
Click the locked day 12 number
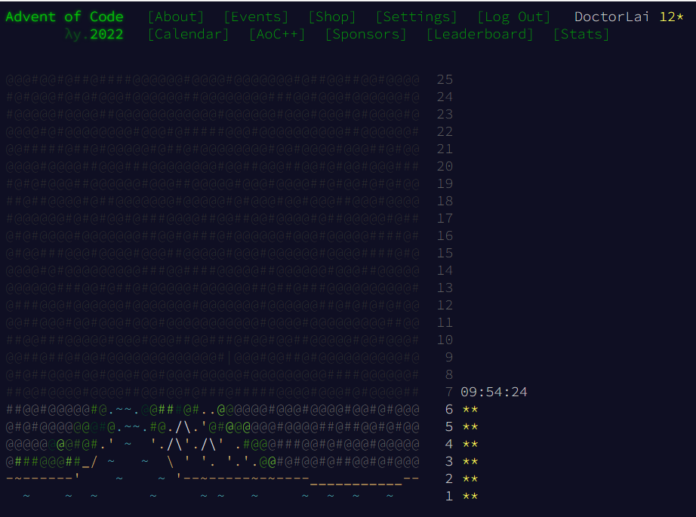445,306
